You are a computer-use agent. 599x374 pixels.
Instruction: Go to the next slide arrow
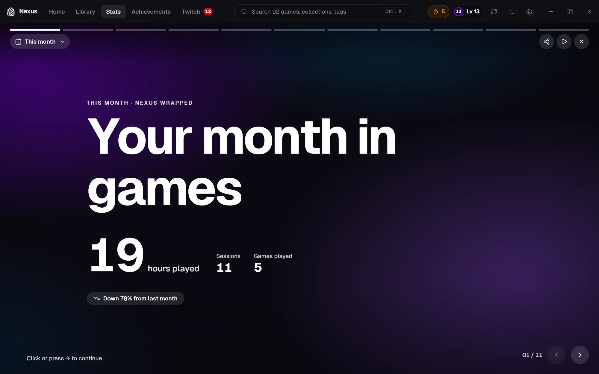pyautogui.click(x=580, y=355)
